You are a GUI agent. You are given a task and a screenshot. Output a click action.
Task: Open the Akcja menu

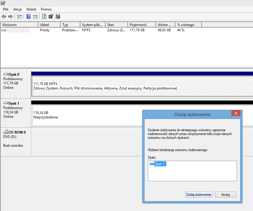(x=17, y=9)
